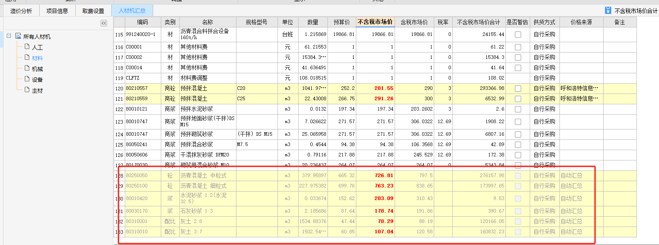Viewport: 659px width, 245px height.
Task: Go to the 取费设置 tab
Action: pyautogui.click(x=93, y=11)
